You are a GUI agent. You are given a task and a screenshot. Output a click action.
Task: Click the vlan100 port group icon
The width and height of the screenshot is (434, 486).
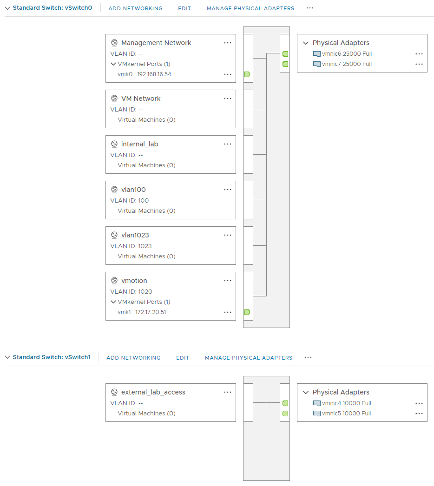pos(114,190)
